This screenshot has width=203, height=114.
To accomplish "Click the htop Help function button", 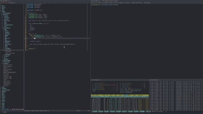I will click(95, 111).
